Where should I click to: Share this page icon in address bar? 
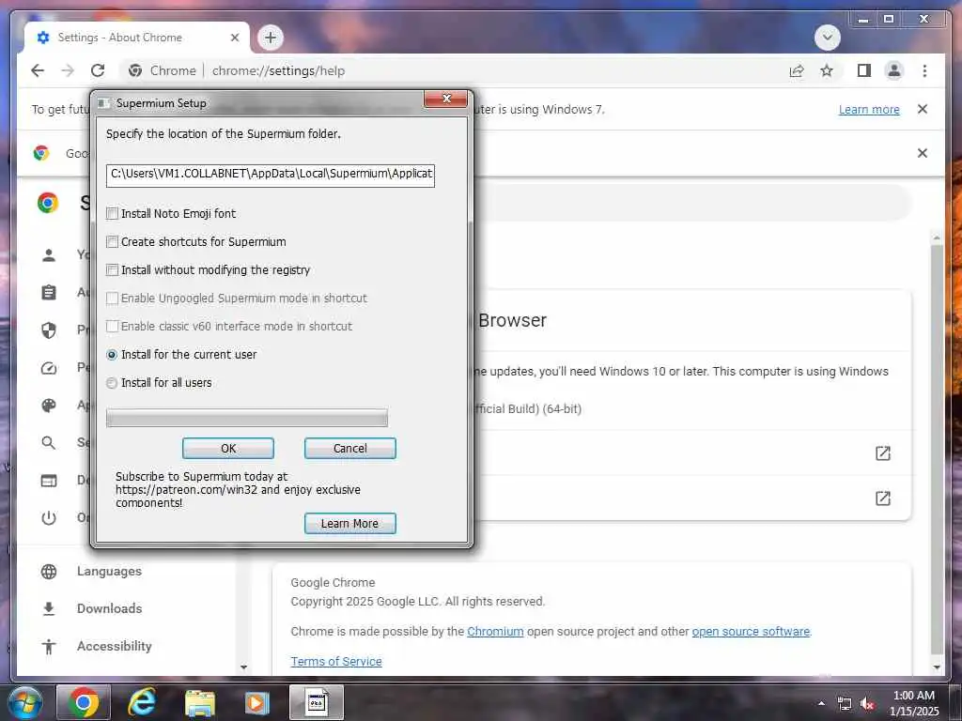point(797,70)
